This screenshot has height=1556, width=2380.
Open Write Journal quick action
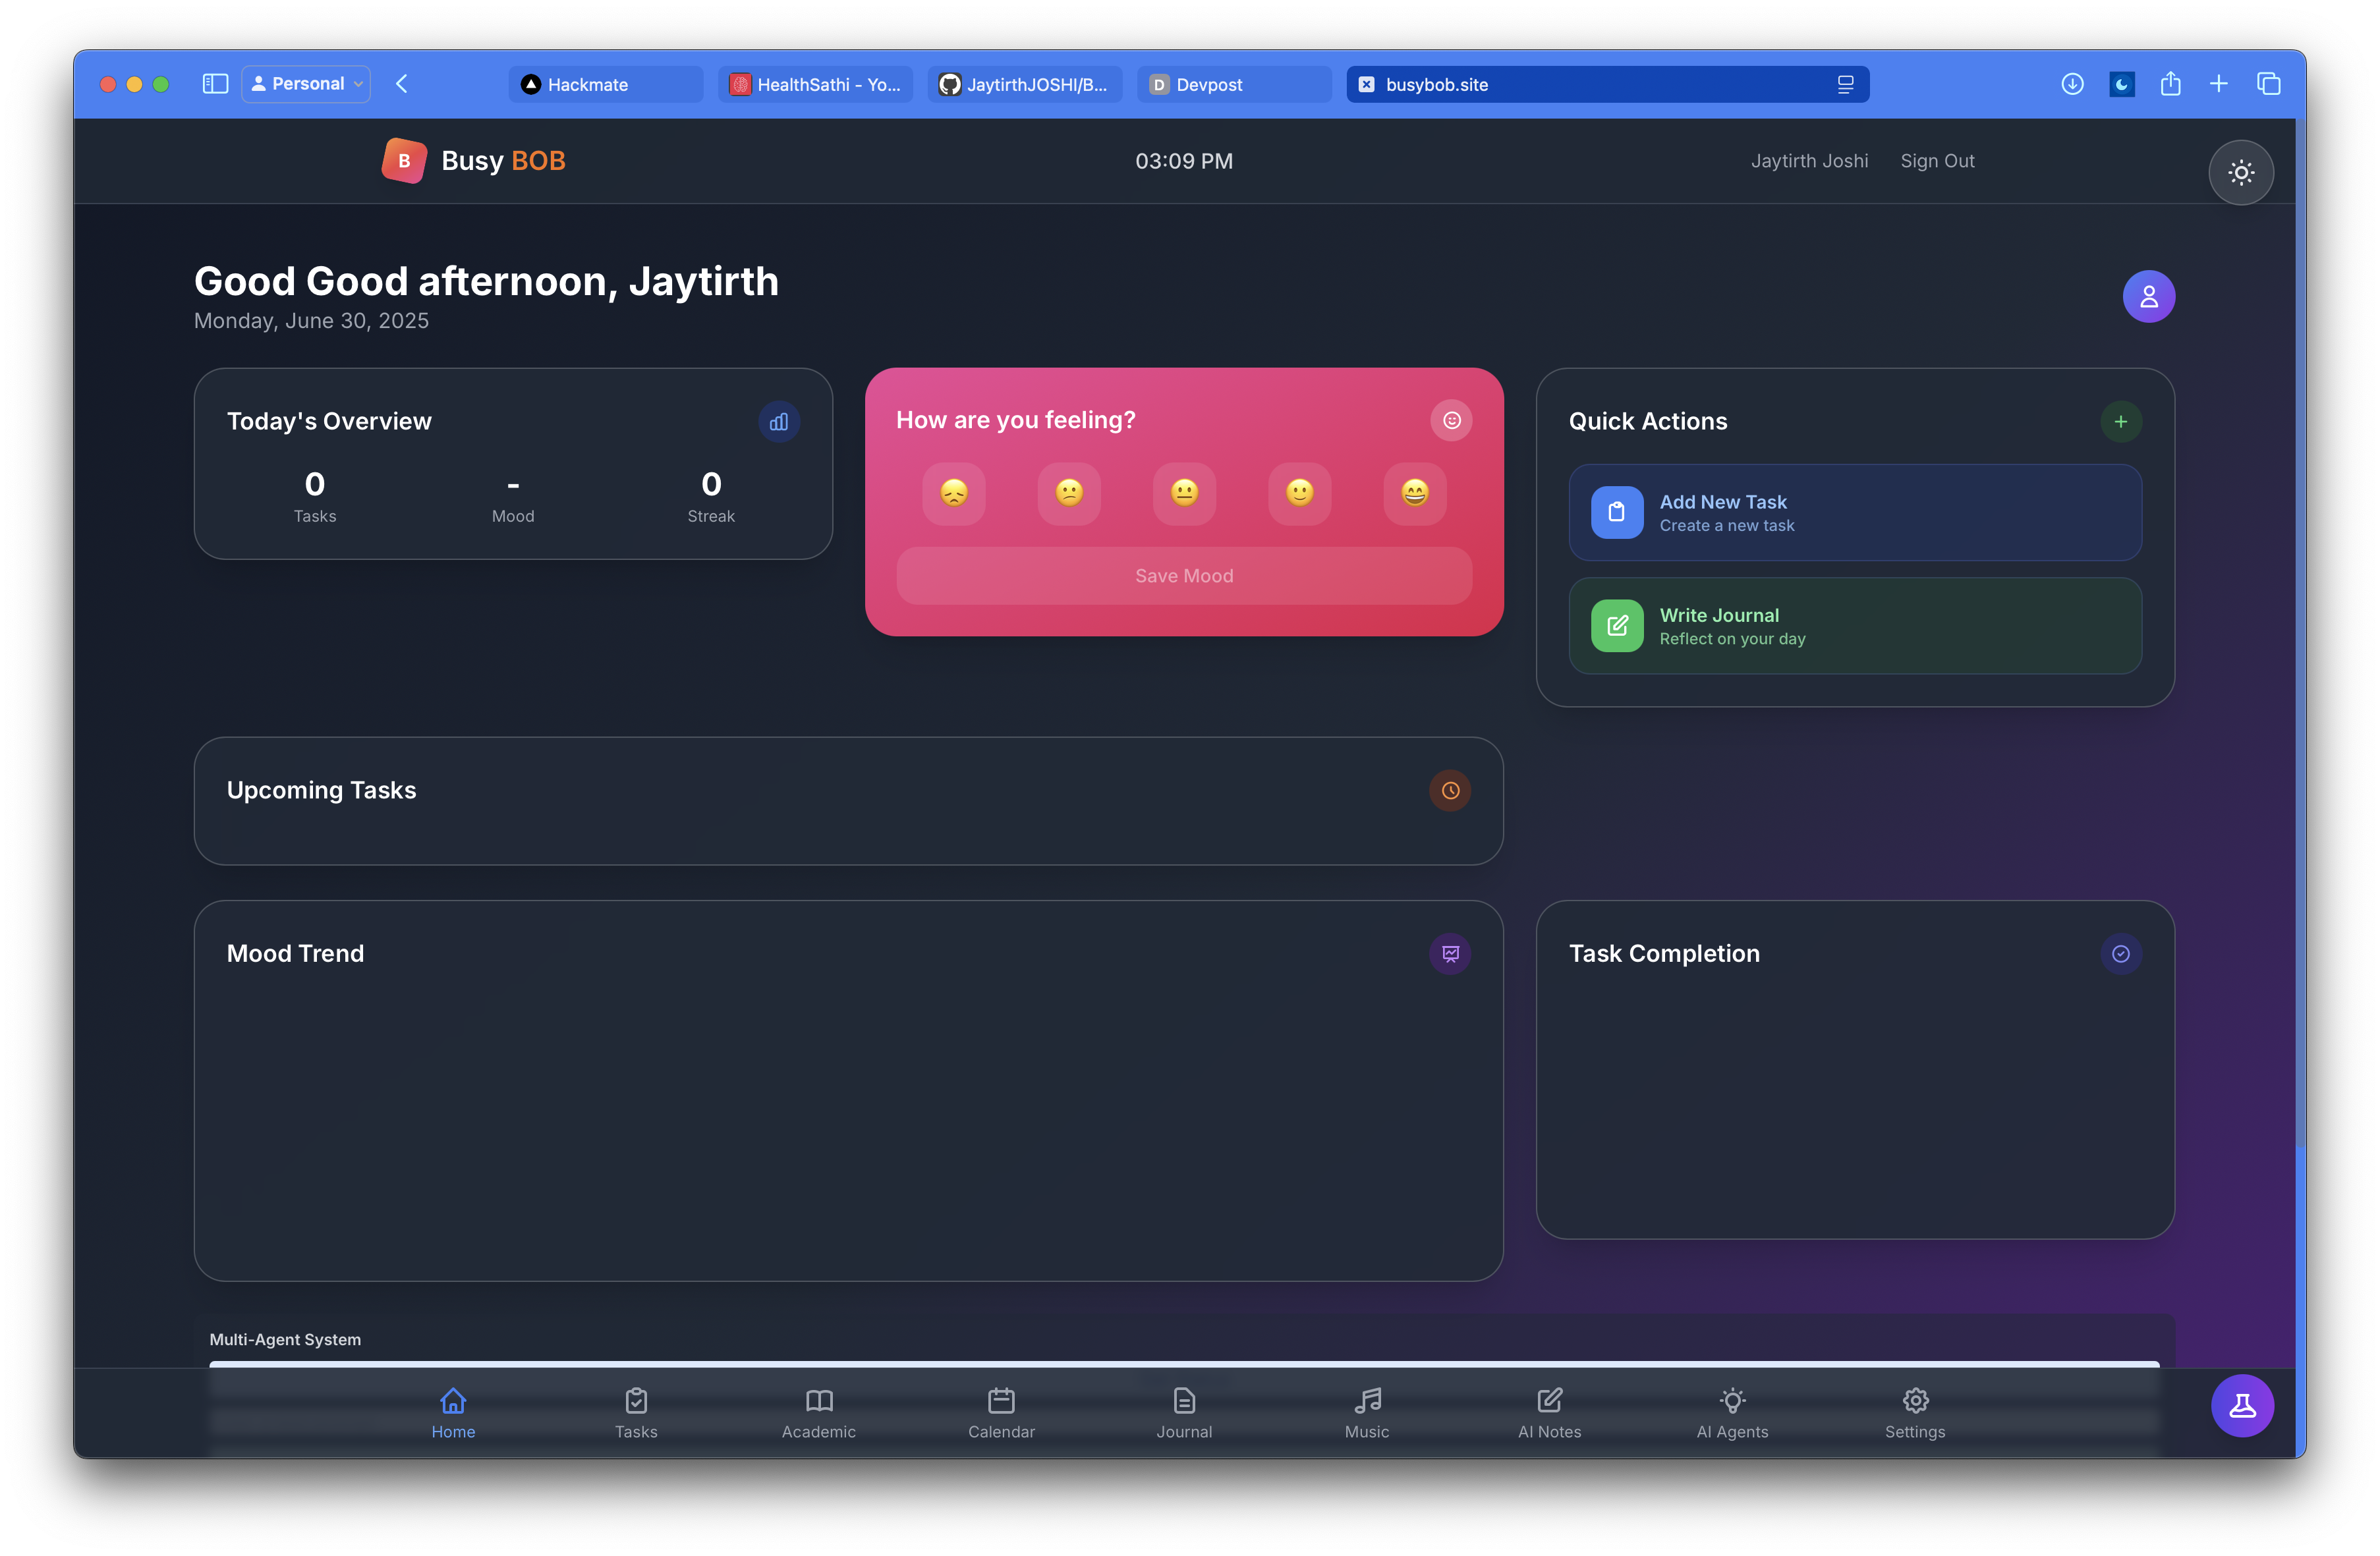click(1854, 626)
